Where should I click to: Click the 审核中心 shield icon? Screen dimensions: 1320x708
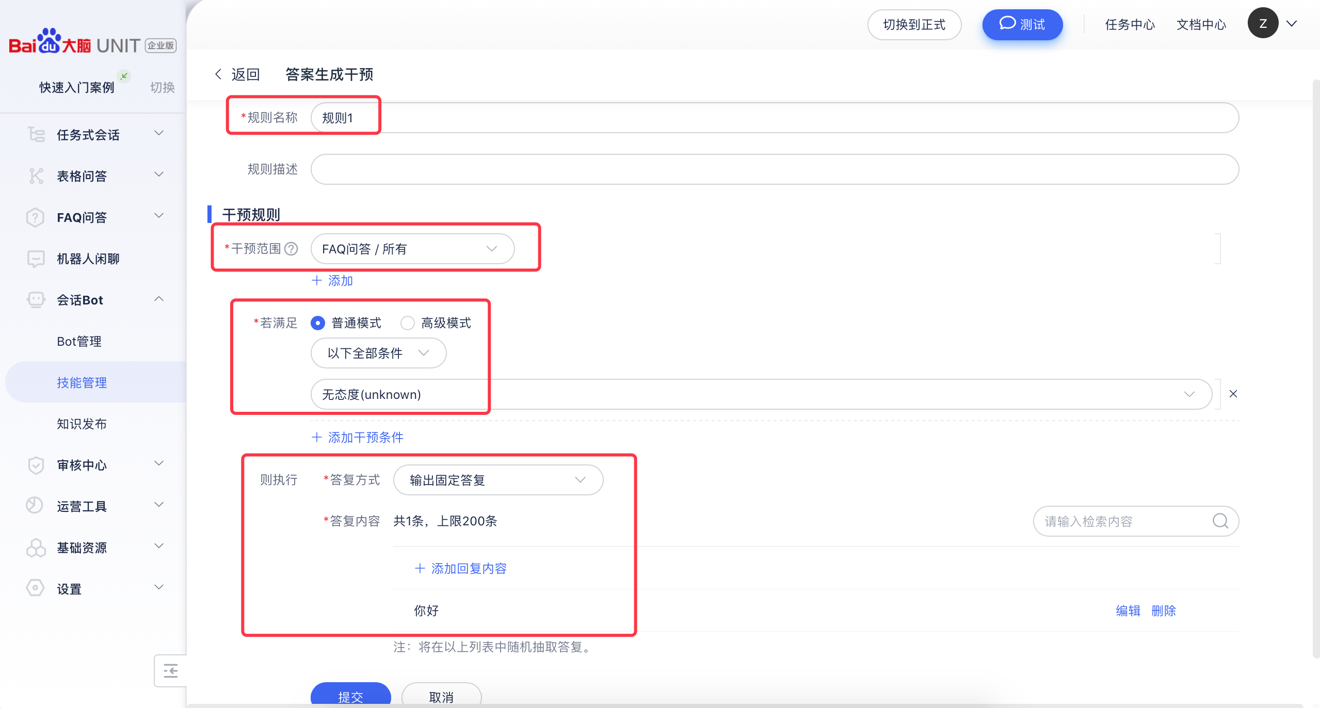pos(36,465)
